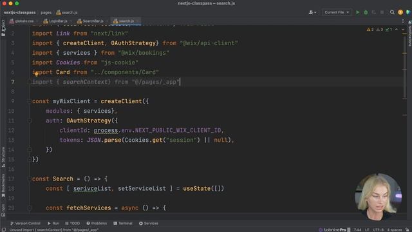Click the "@wix/bookings" import string
Image resolution: width=412 pixels, height=232 pixels.
[x=144, y=53]
